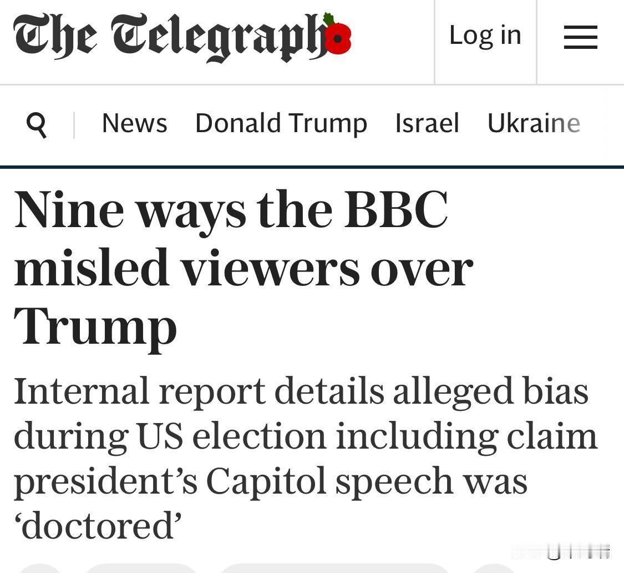This screenshot has width=624, height=573.
Task: Click the standfirst about alleged election bias
Action: pos(305,458)
